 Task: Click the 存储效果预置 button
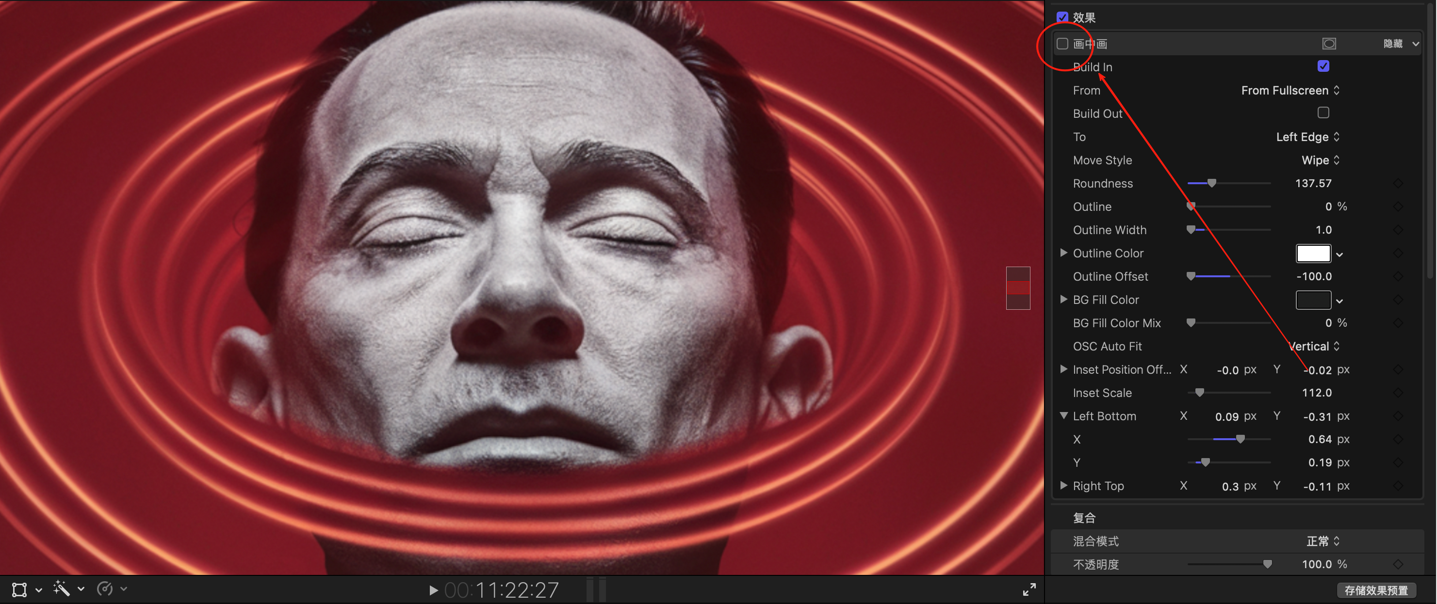(1376, 590)
